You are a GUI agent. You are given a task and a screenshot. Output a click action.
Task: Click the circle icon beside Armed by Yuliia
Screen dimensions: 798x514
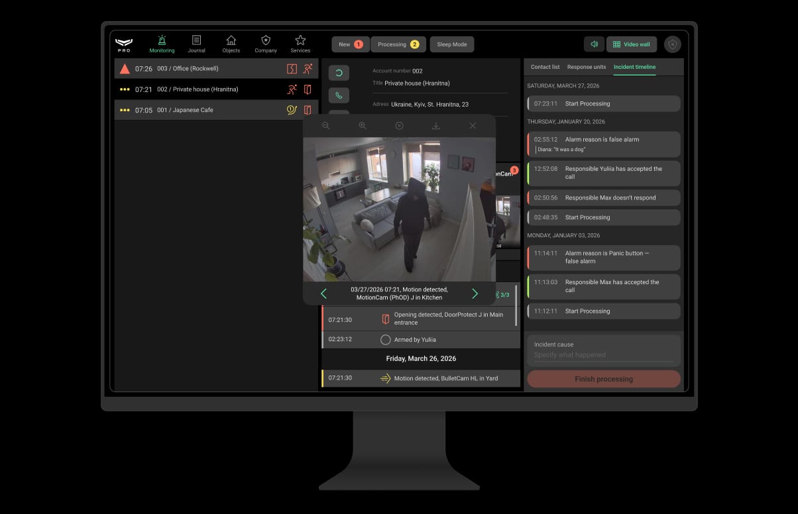(385, 340)
